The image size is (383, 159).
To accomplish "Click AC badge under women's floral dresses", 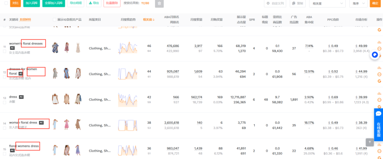I will pos(12,48).
